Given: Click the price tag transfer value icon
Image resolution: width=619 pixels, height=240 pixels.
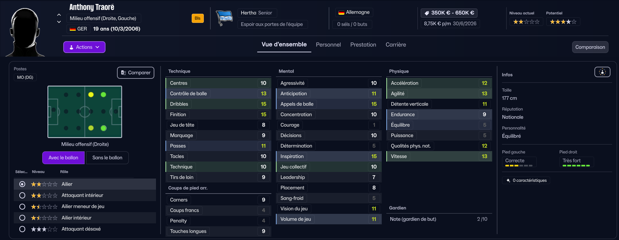Looking at the screenshot, I should pos(427,13).
